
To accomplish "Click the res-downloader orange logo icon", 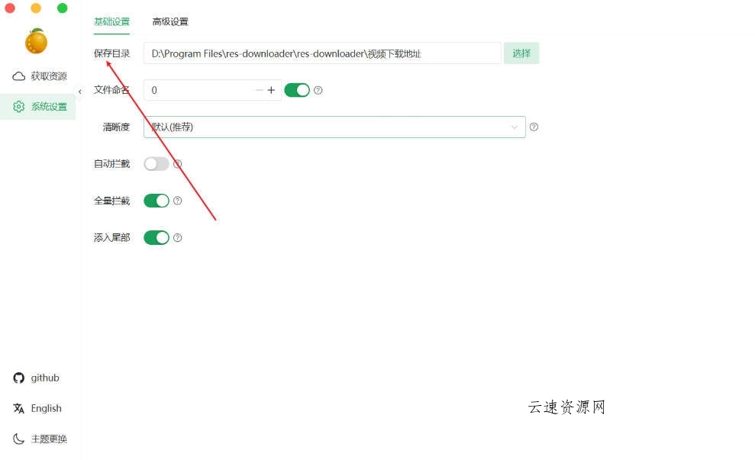I will coord(37,41).
